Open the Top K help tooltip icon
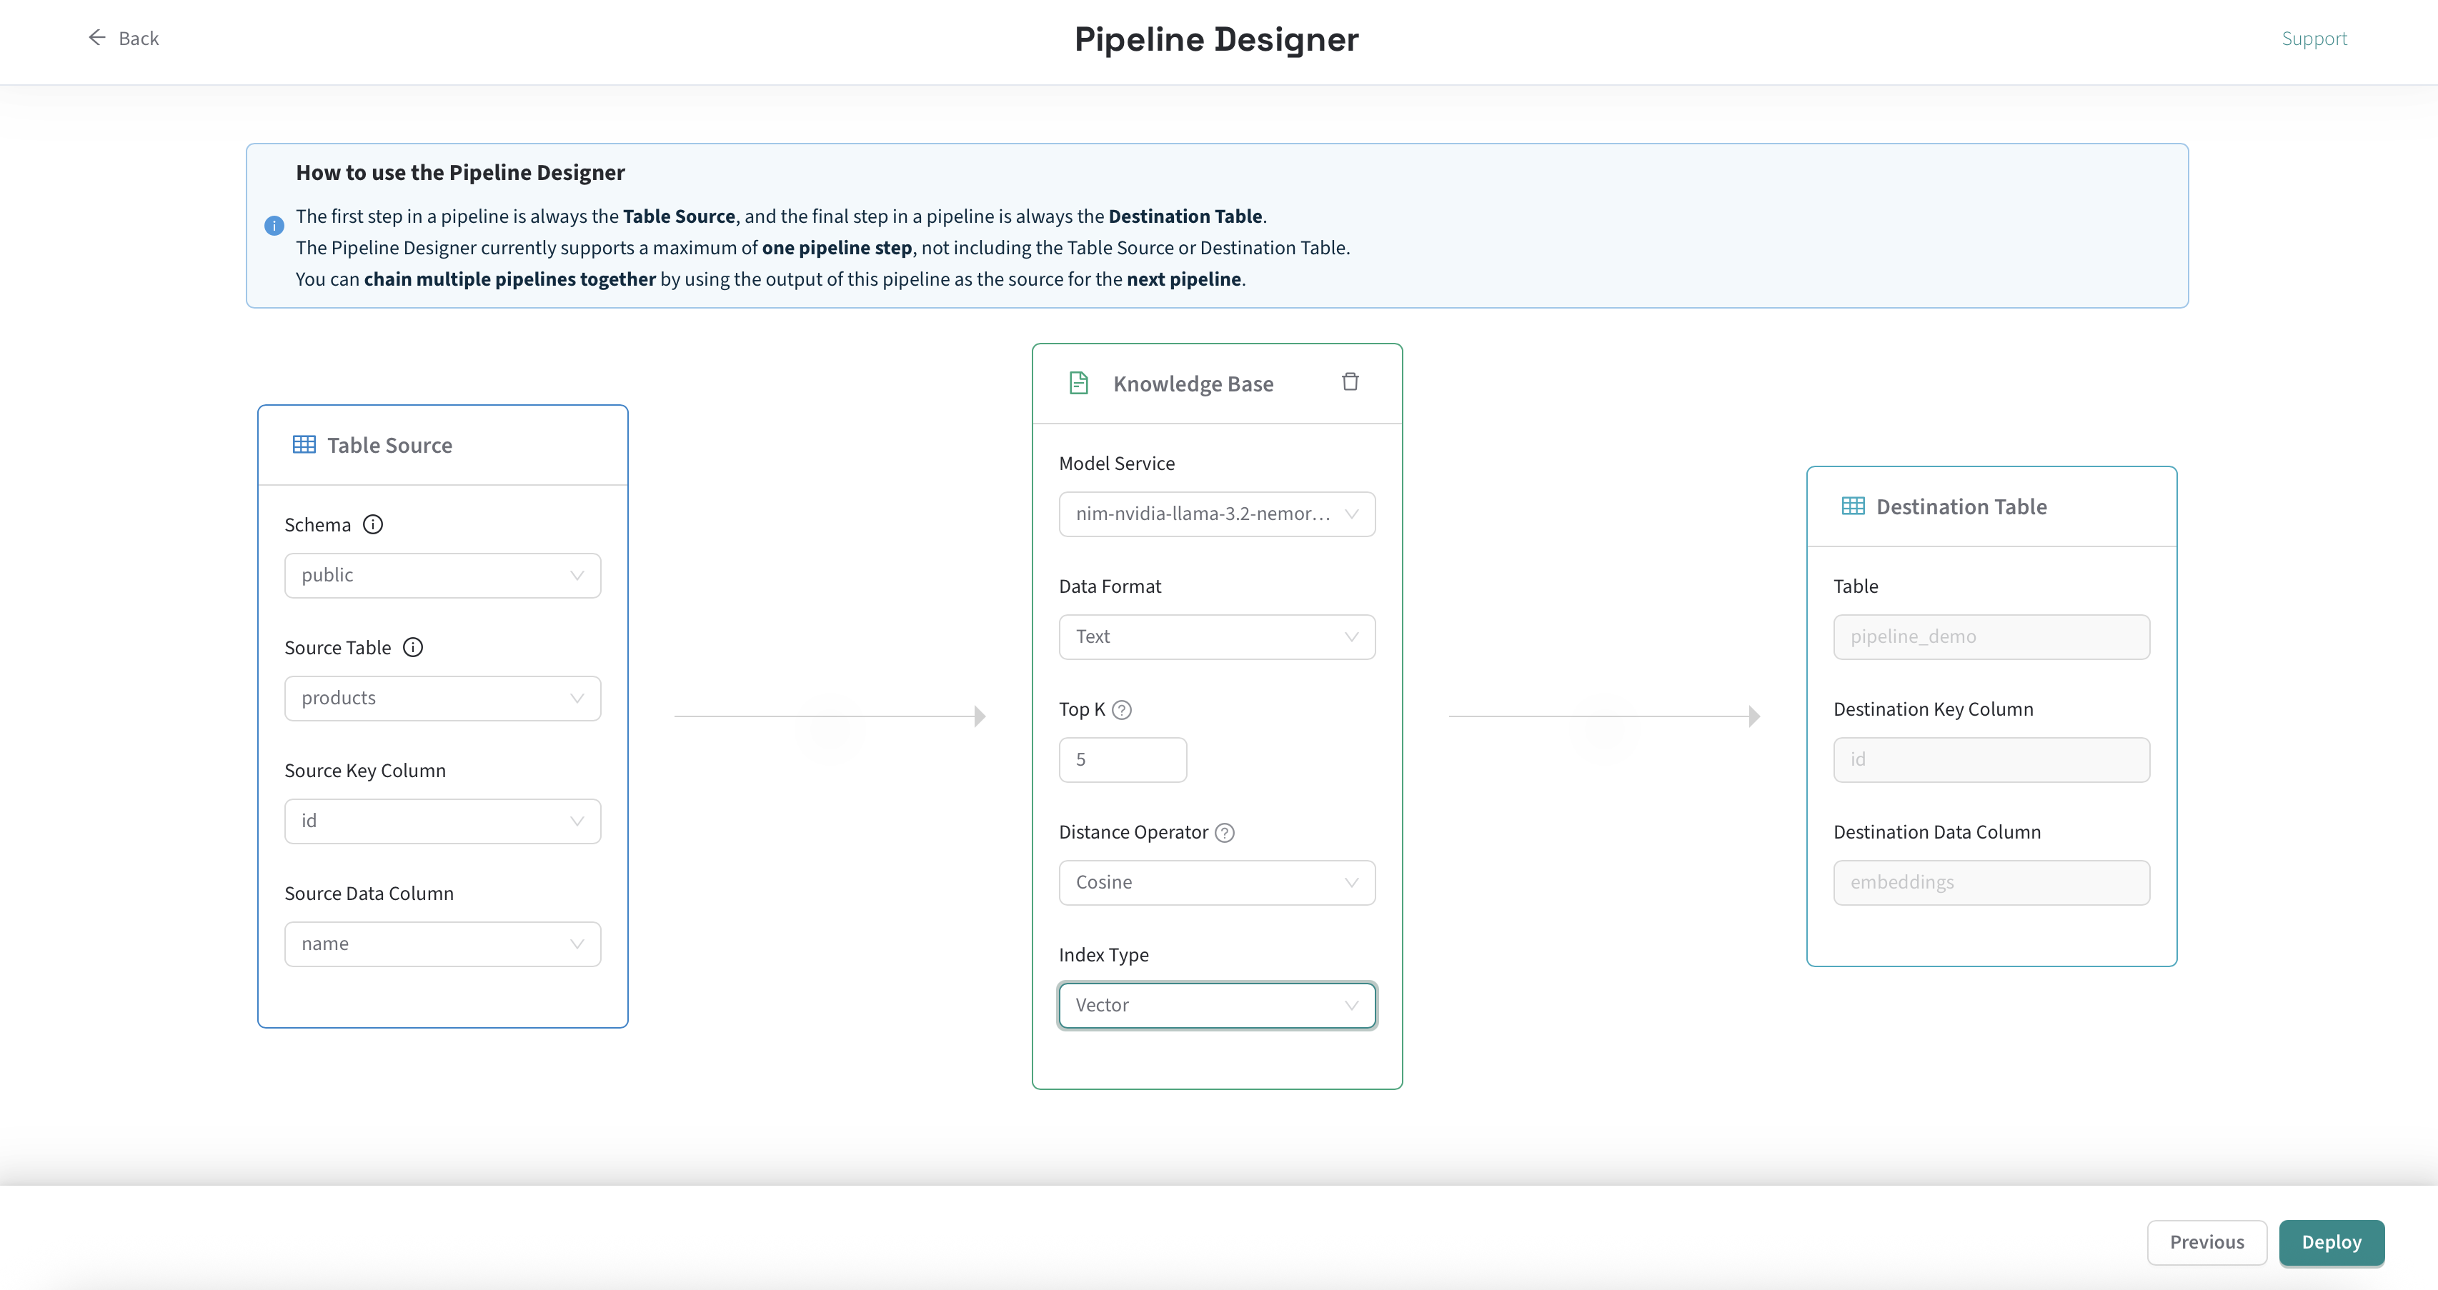Viewport: 2438px width, 1290px height. [x=1123, y=709]
